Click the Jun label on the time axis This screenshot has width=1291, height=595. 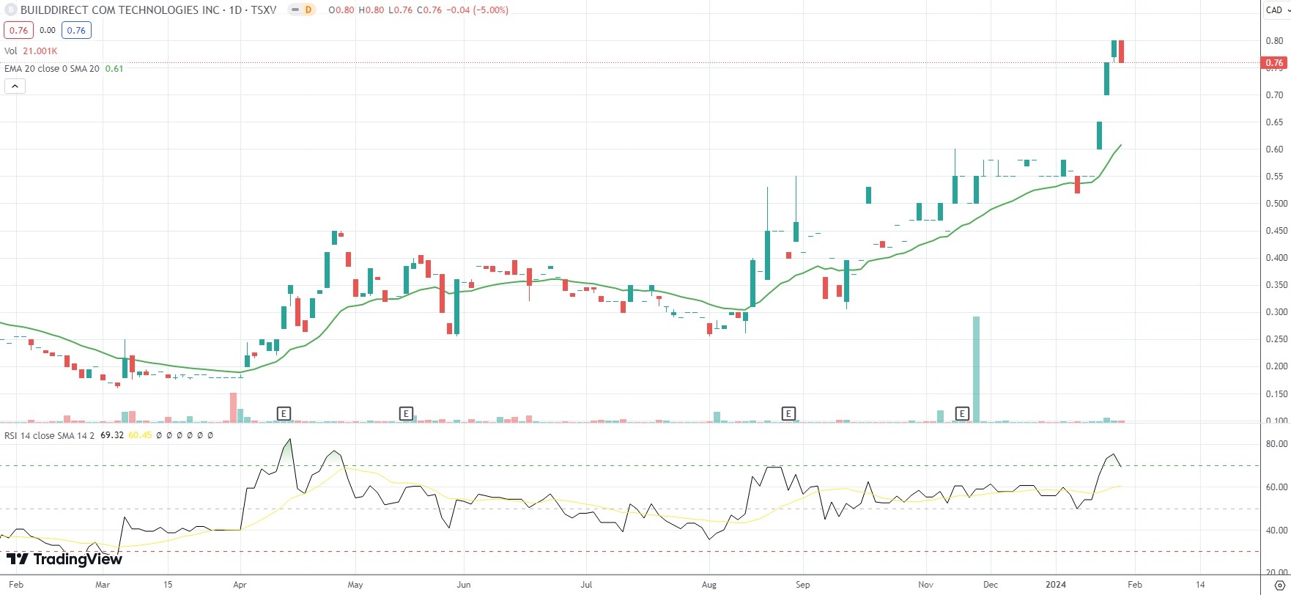click(x=463, y=585)
